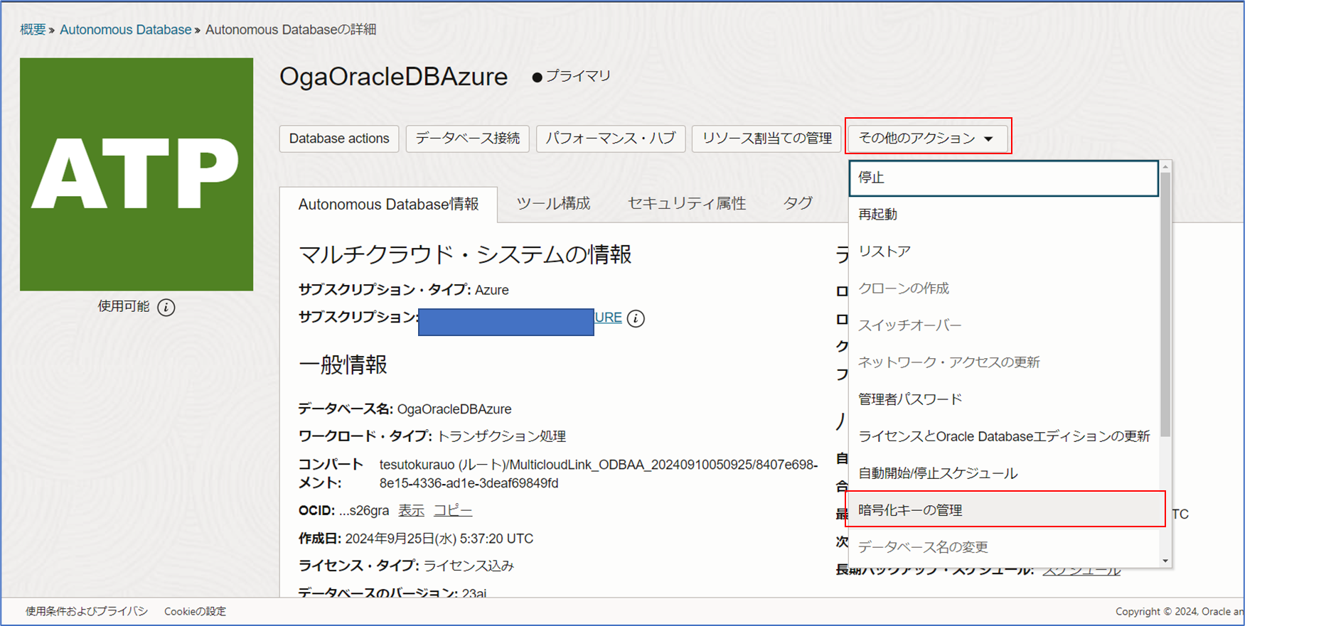Select スイッチオーバー menu entry
The image size is (1326, 626).
tap(1003, 325)
